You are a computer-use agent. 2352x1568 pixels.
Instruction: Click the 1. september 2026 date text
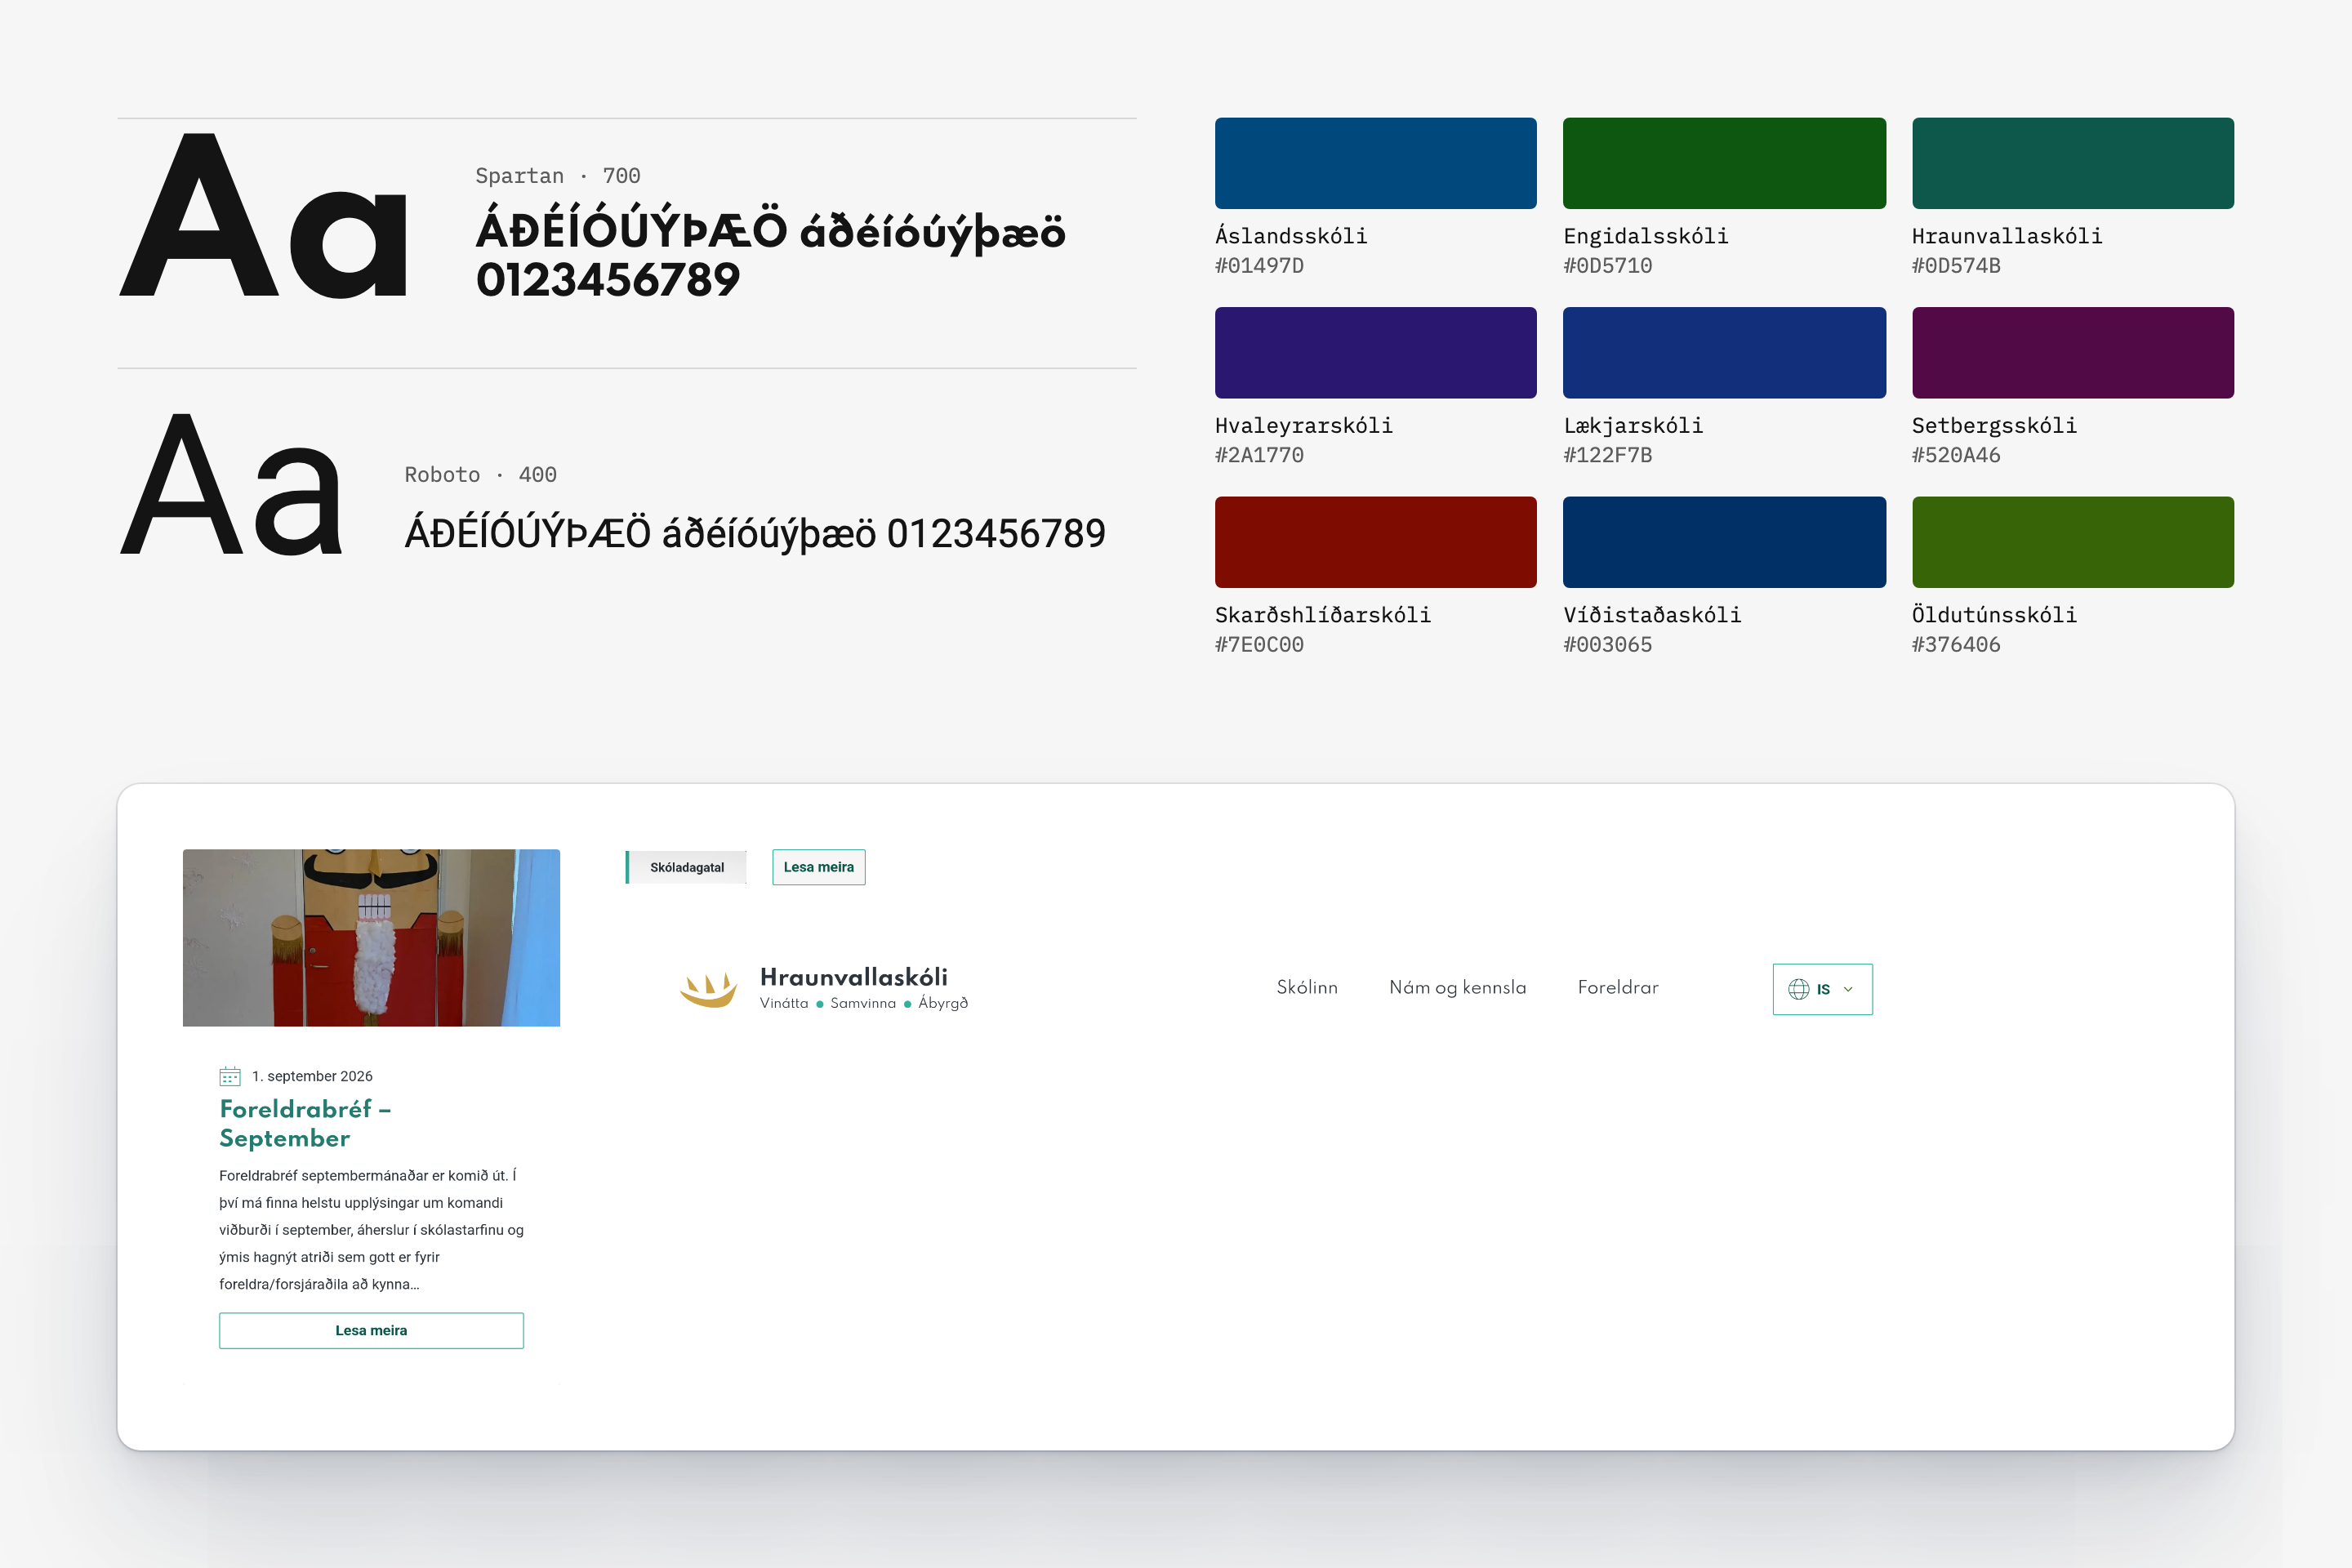(312, 1076)
